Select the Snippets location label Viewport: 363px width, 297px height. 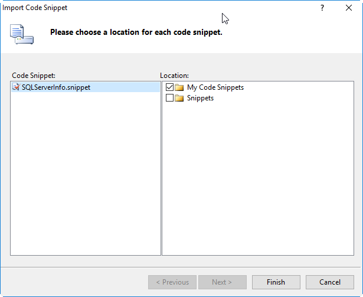200,98
